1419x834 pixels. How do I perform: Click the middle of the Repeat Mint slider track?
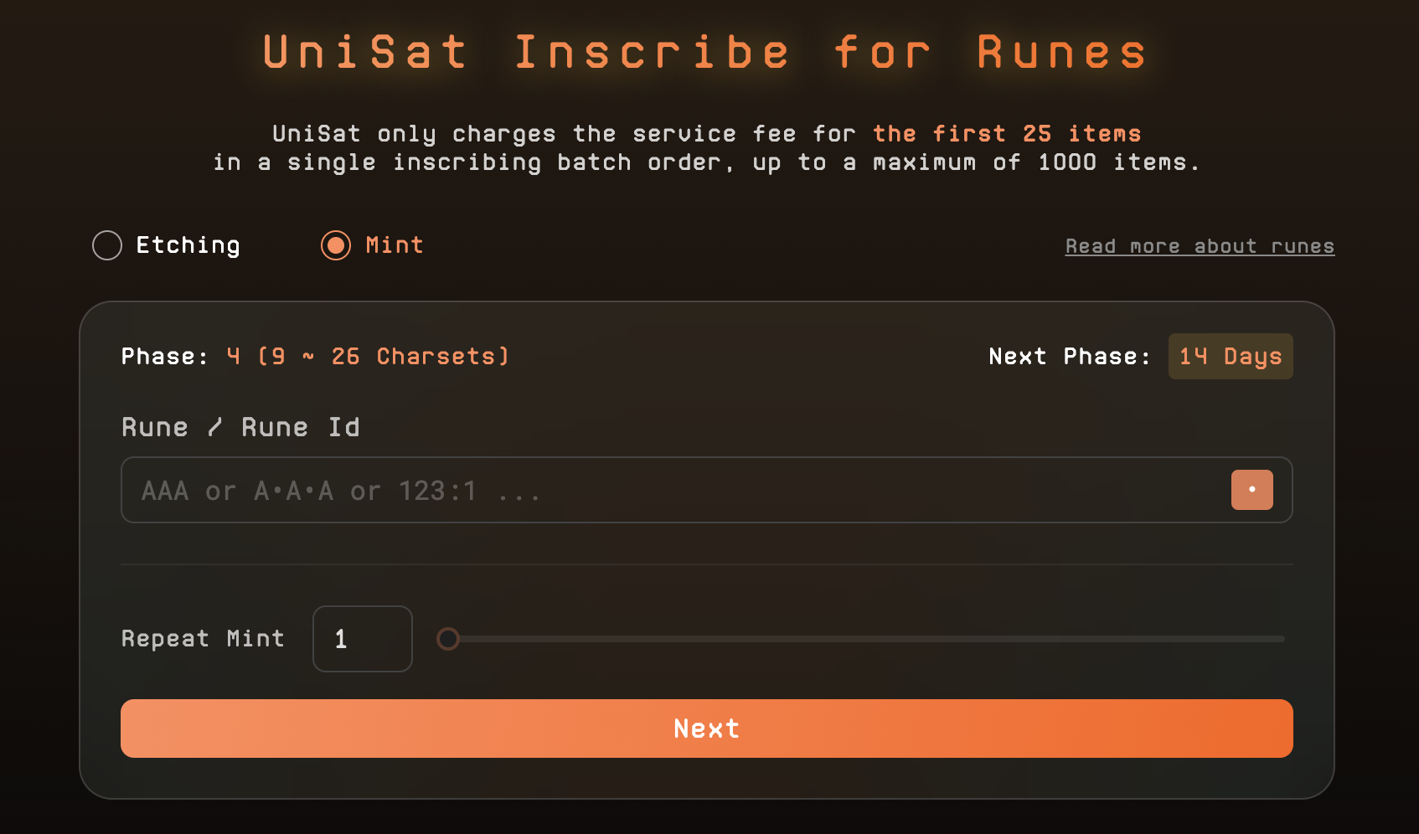866,639
